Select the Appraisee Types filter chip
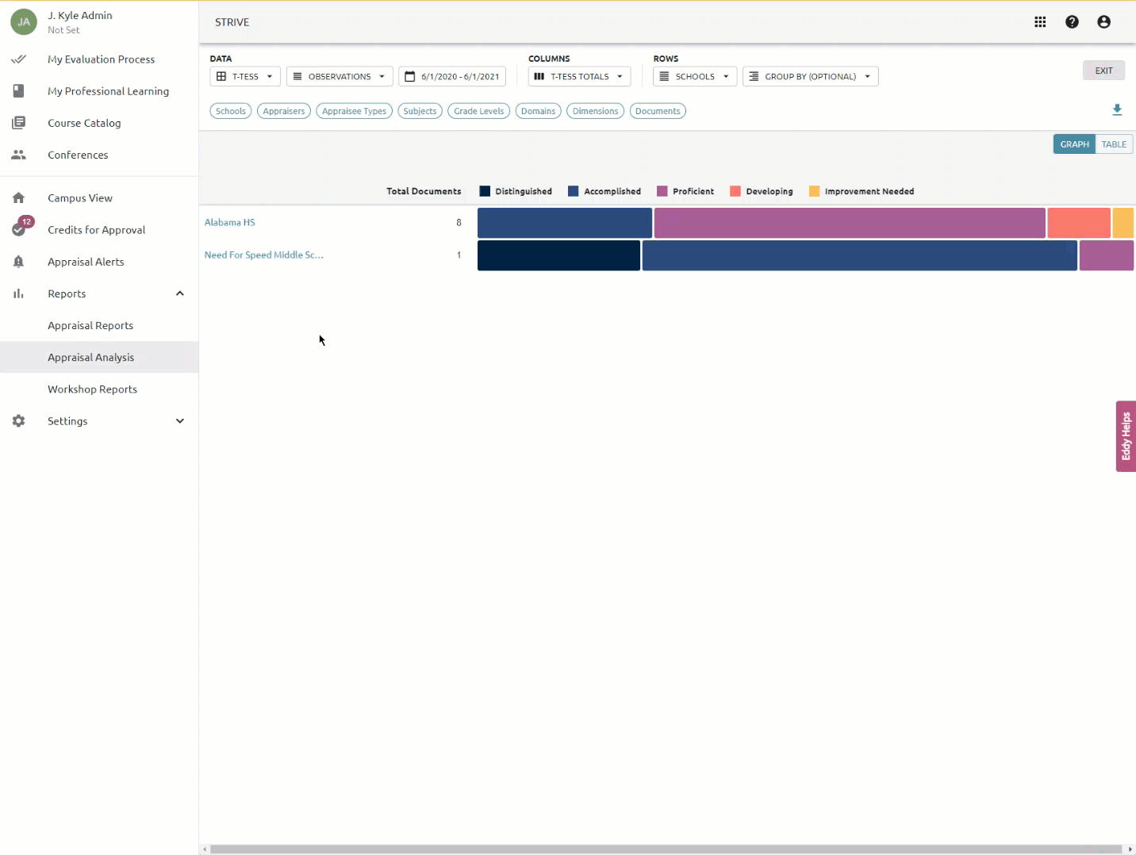 pos(354,111)
